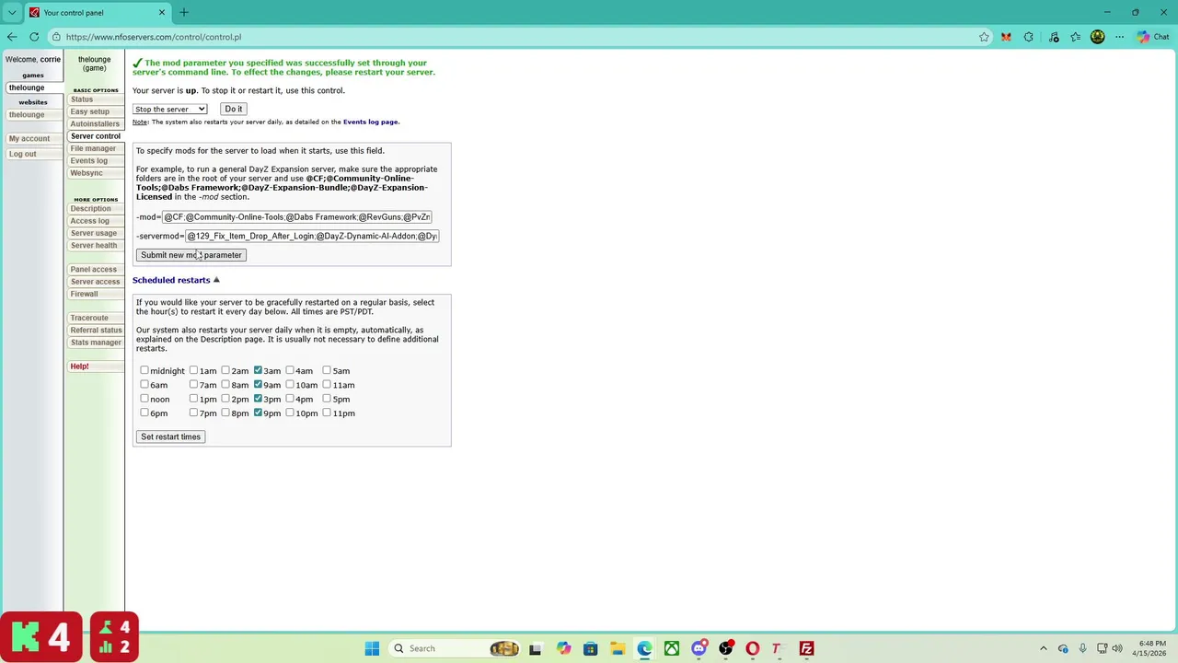1178x663 pixels.
Task: Open File Explorer from the taskbar
Action: point(618,648)
